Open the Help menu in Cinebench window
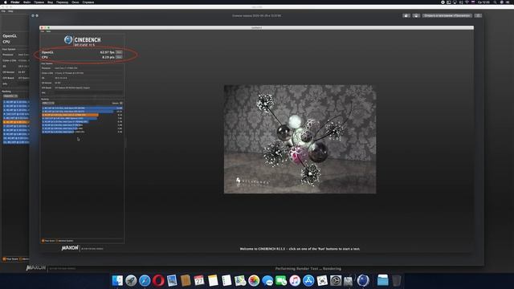 pos(48,31)
